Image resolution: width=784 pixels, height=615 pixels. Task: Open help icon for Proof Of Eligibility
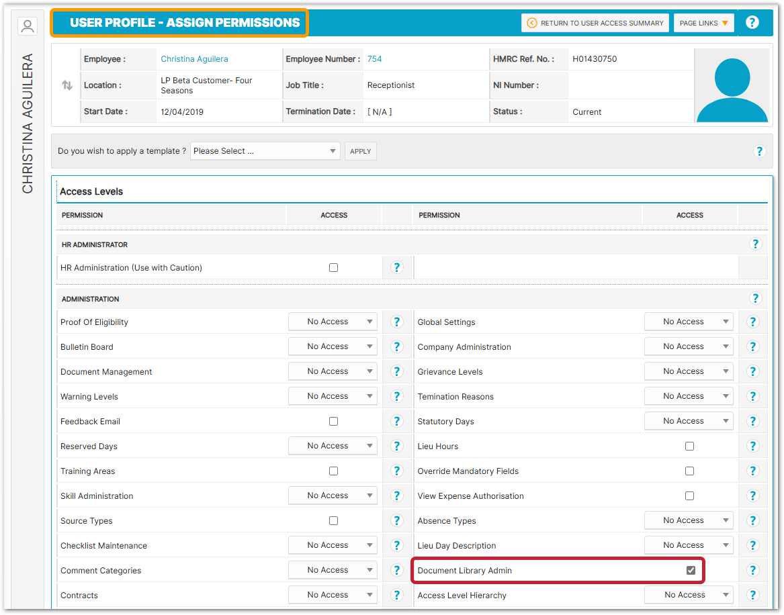(x=396, y=322)
